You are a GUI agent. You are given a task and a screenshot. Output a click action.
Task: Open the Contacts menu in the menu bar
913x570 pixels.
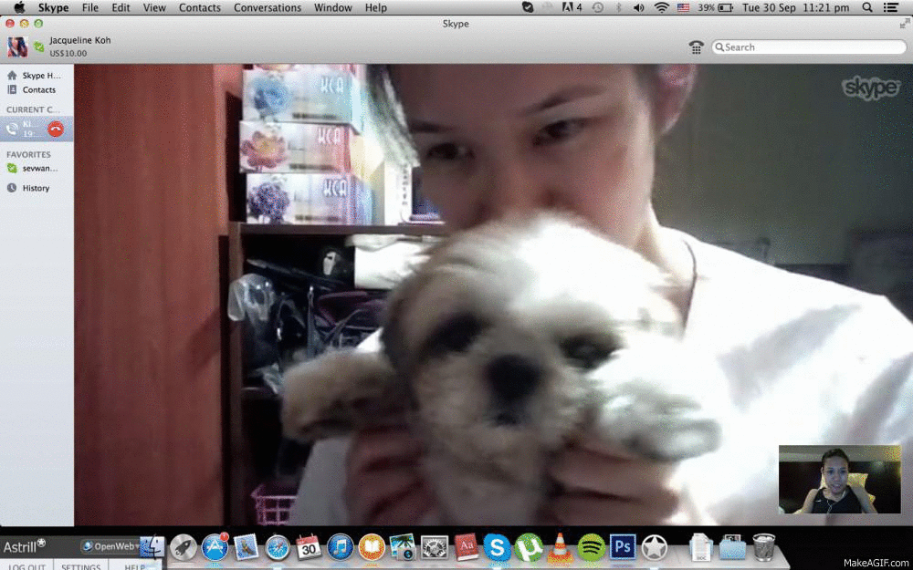click(200, 7)
